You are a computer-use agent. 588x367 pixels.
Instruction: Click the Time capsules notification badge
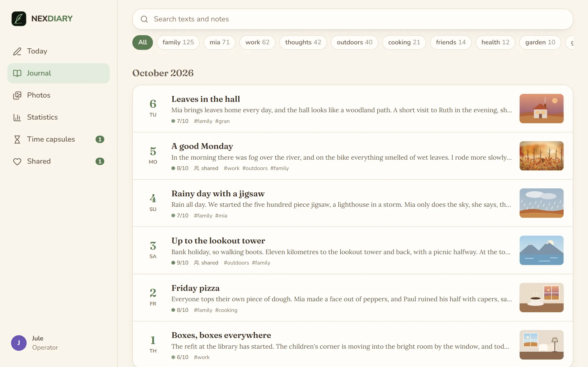tap(100, 139)
